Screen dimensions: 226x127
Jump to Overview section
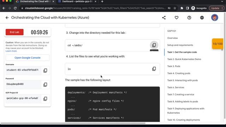pos(173,38)
